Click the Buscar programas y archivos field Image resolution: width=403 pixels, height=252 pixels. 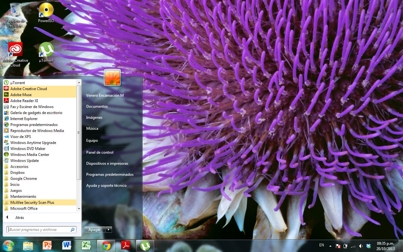tap(42, 230)
